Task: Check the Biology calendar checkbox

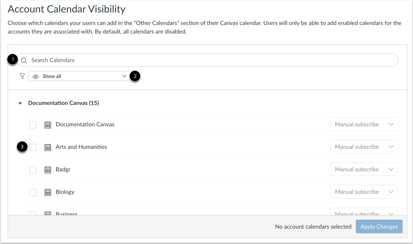Action: coord(33,192)
